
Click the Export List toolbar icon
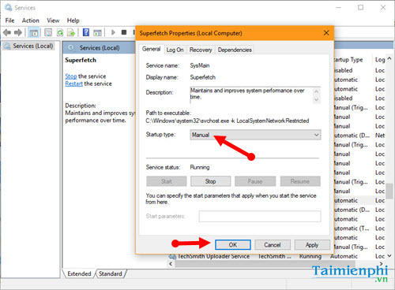point(71,32)
